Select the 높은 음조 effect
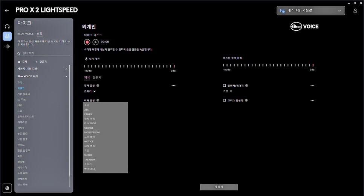 click(x=23, y=134)
